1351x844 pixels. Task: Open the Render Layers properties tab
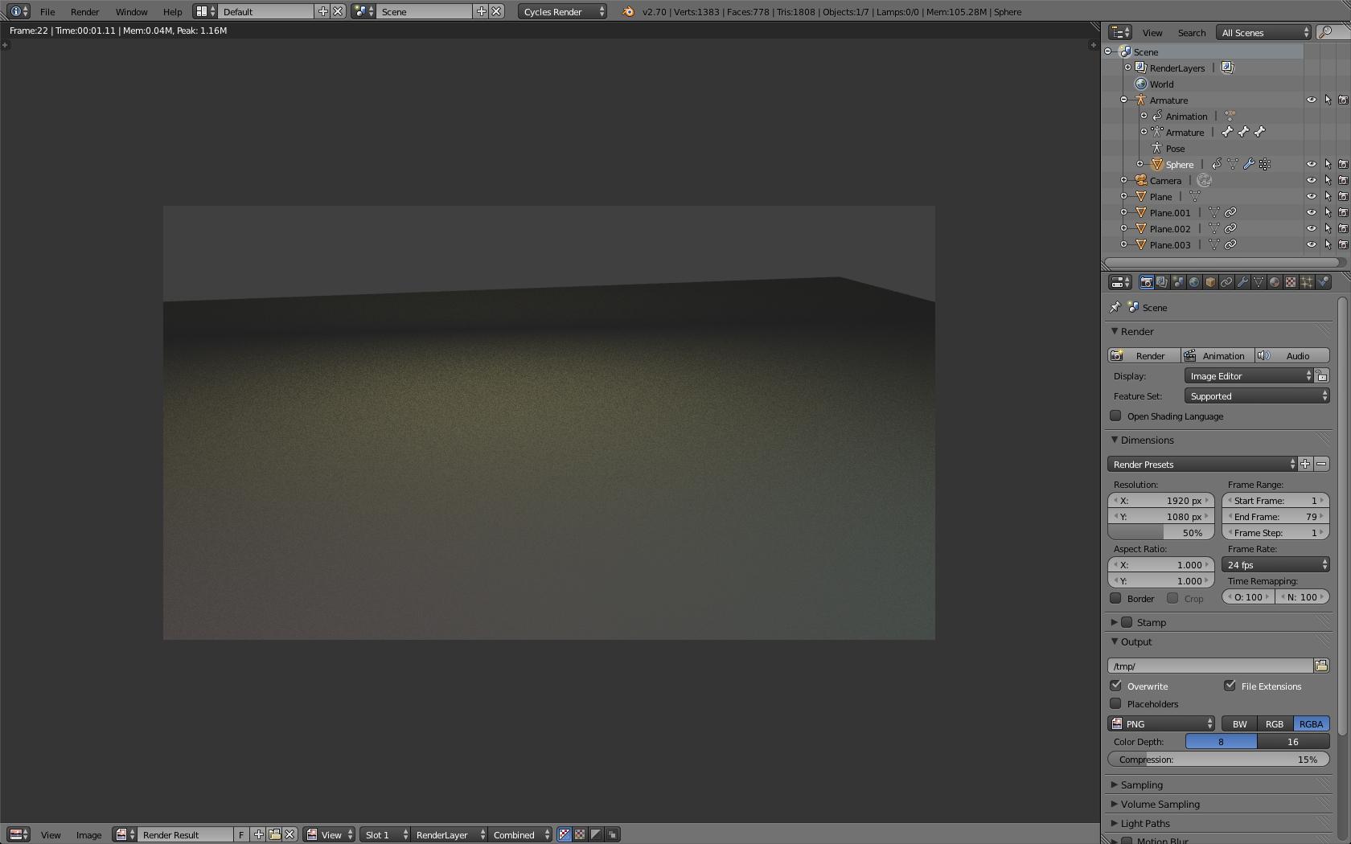[x=1162, y=282]
